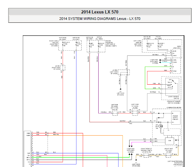Click the PNK label at pin 11

[x=38, y=154]
